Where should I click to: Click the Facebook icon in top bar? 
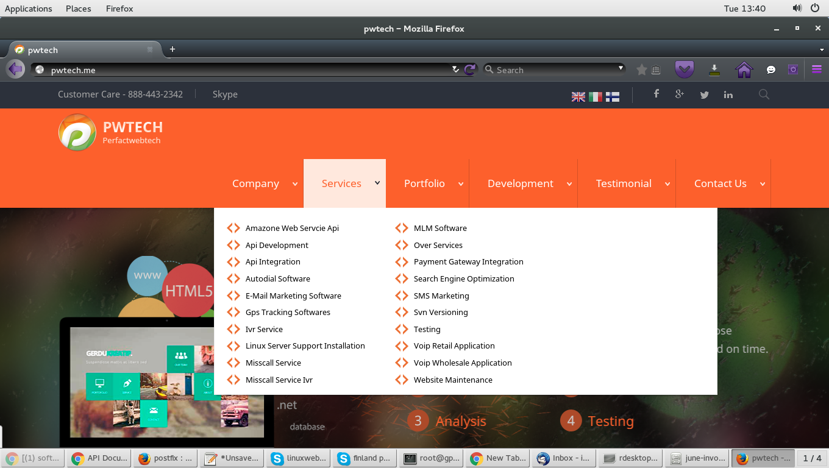pyautogui.click(x=656, y=94)
